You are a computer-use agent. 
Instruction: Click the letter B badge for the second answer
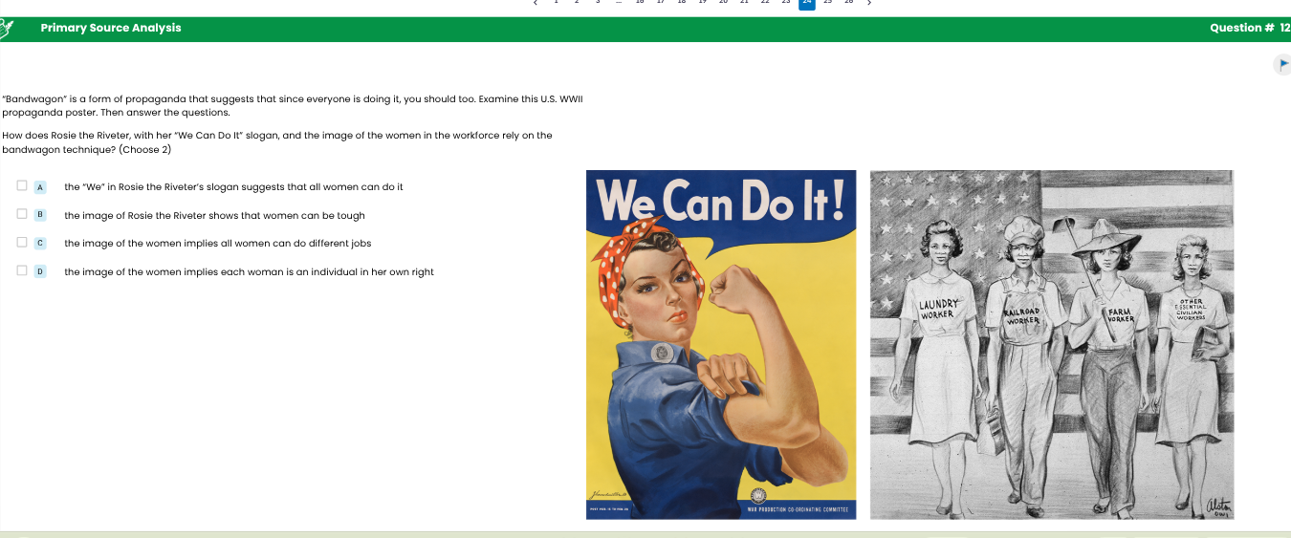coord(40,215)
